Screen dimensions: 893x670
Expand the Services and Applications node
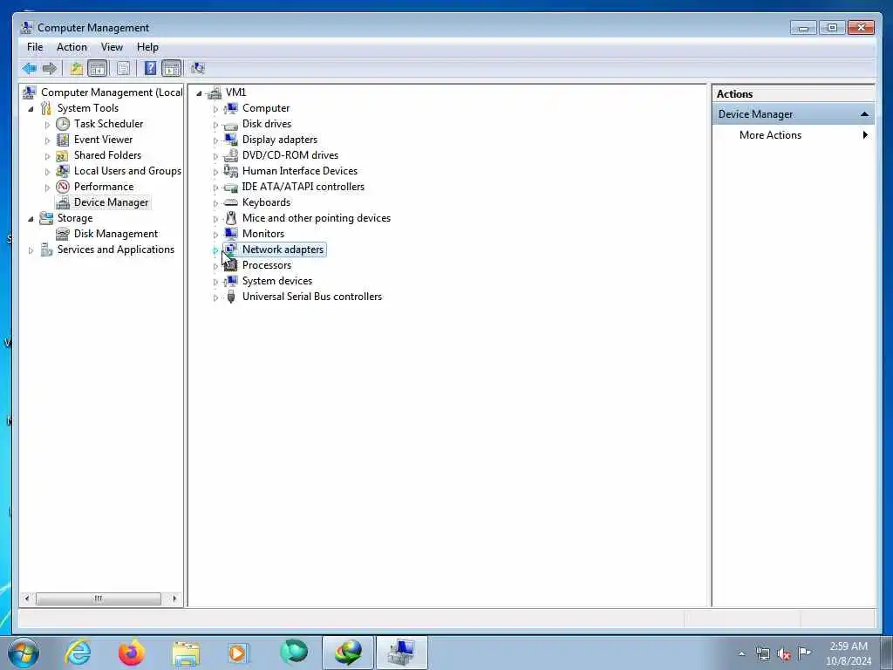point(31,250)
